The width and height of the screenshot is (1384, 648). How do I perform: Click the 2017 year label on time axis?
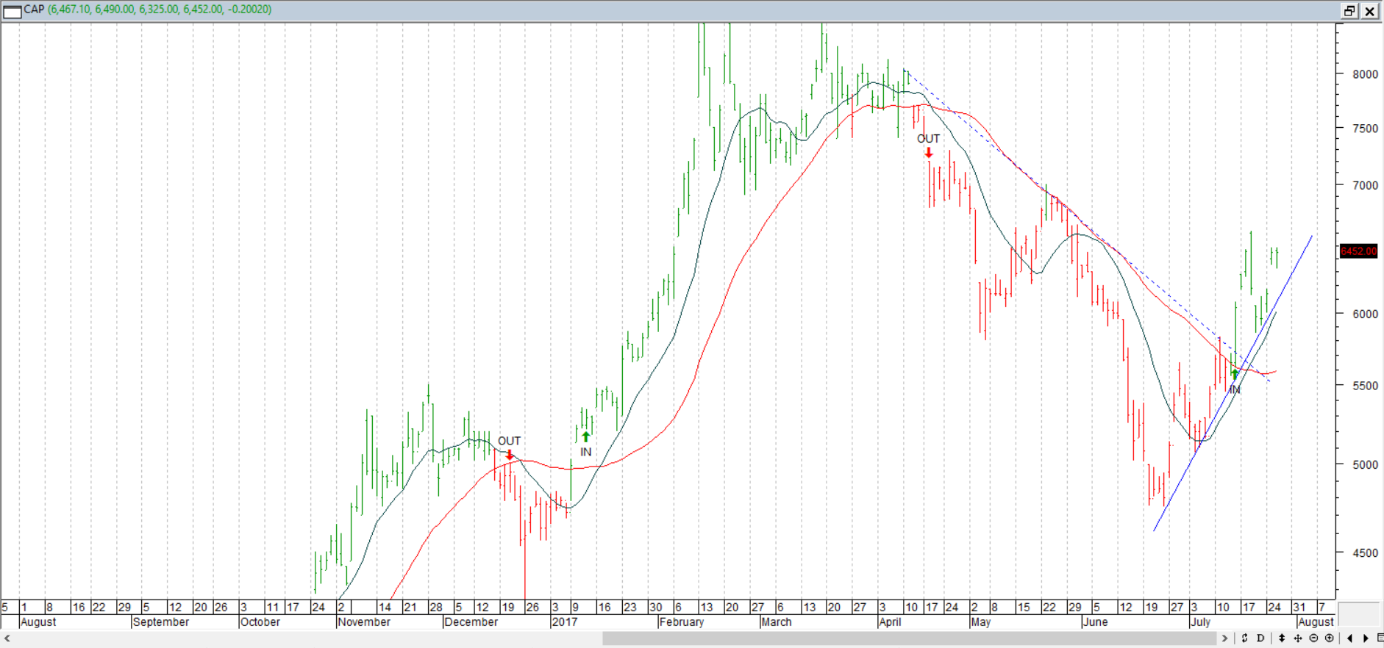[x=565, y=622]
